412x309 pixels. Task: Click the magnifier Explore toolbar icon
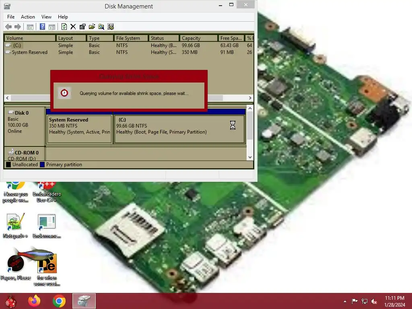click(101, 27)
